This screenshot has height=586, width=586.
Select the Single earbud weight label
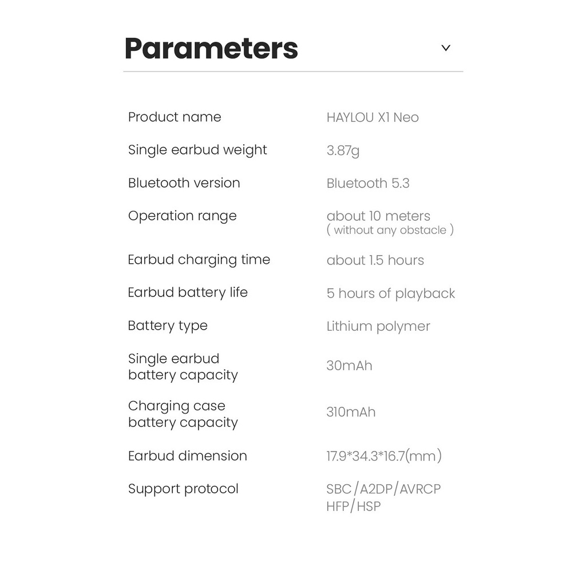197,150
